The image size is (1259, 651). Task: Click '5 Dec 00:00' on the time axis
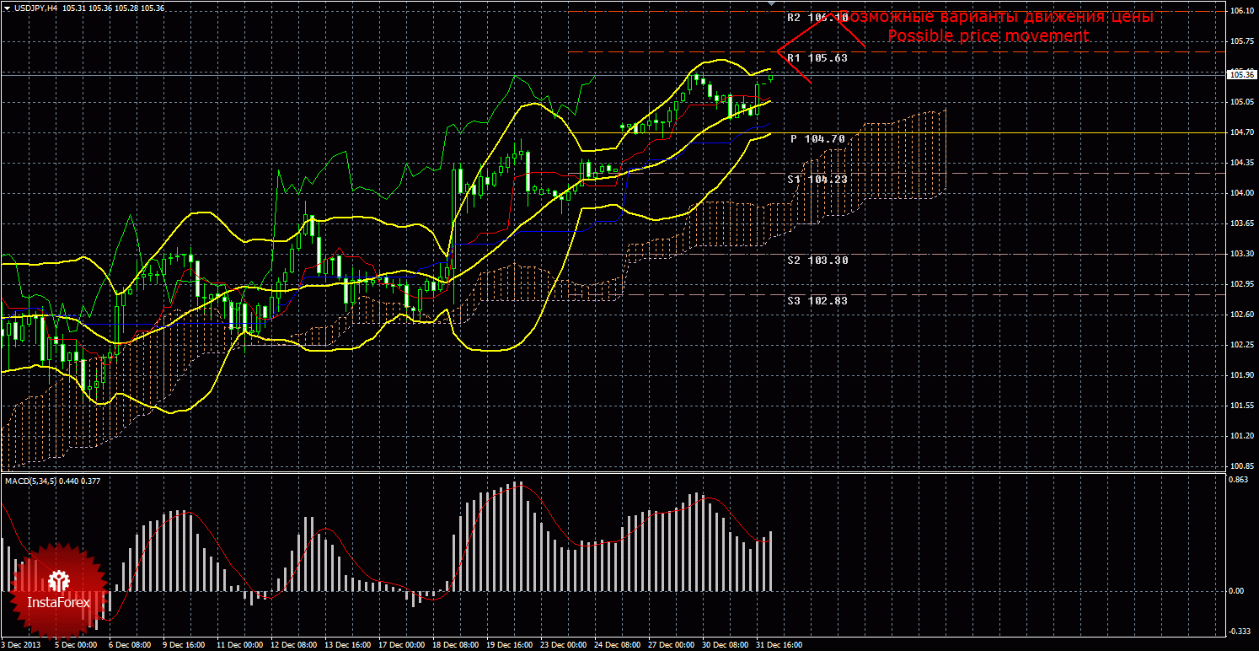pos(76,645)
